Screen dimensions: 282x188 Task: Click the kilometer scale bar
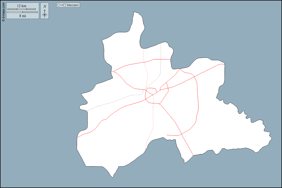click(x=22, y=9)
